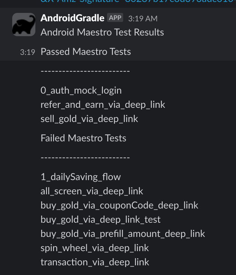This screenshot has height=275, width=236.
Task: Click the APP badge beside AndroidGradle
Action: point(115,17)
